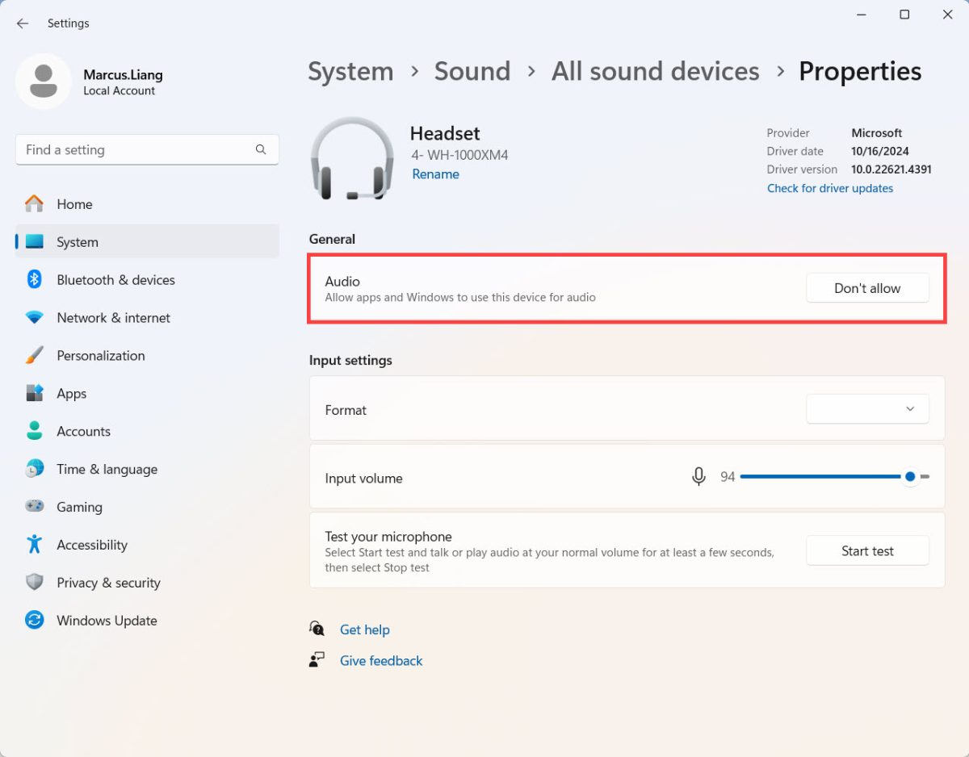
Task: Click the microphone icon beside Input volume
Action: coord(698,476)
